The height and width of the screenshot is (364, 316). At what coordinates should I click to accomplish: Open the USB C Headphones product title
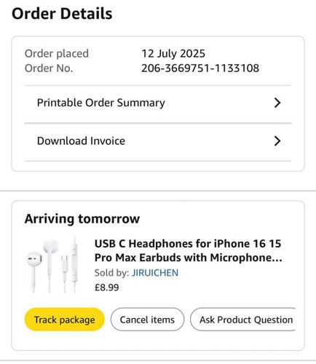(188, 250)
